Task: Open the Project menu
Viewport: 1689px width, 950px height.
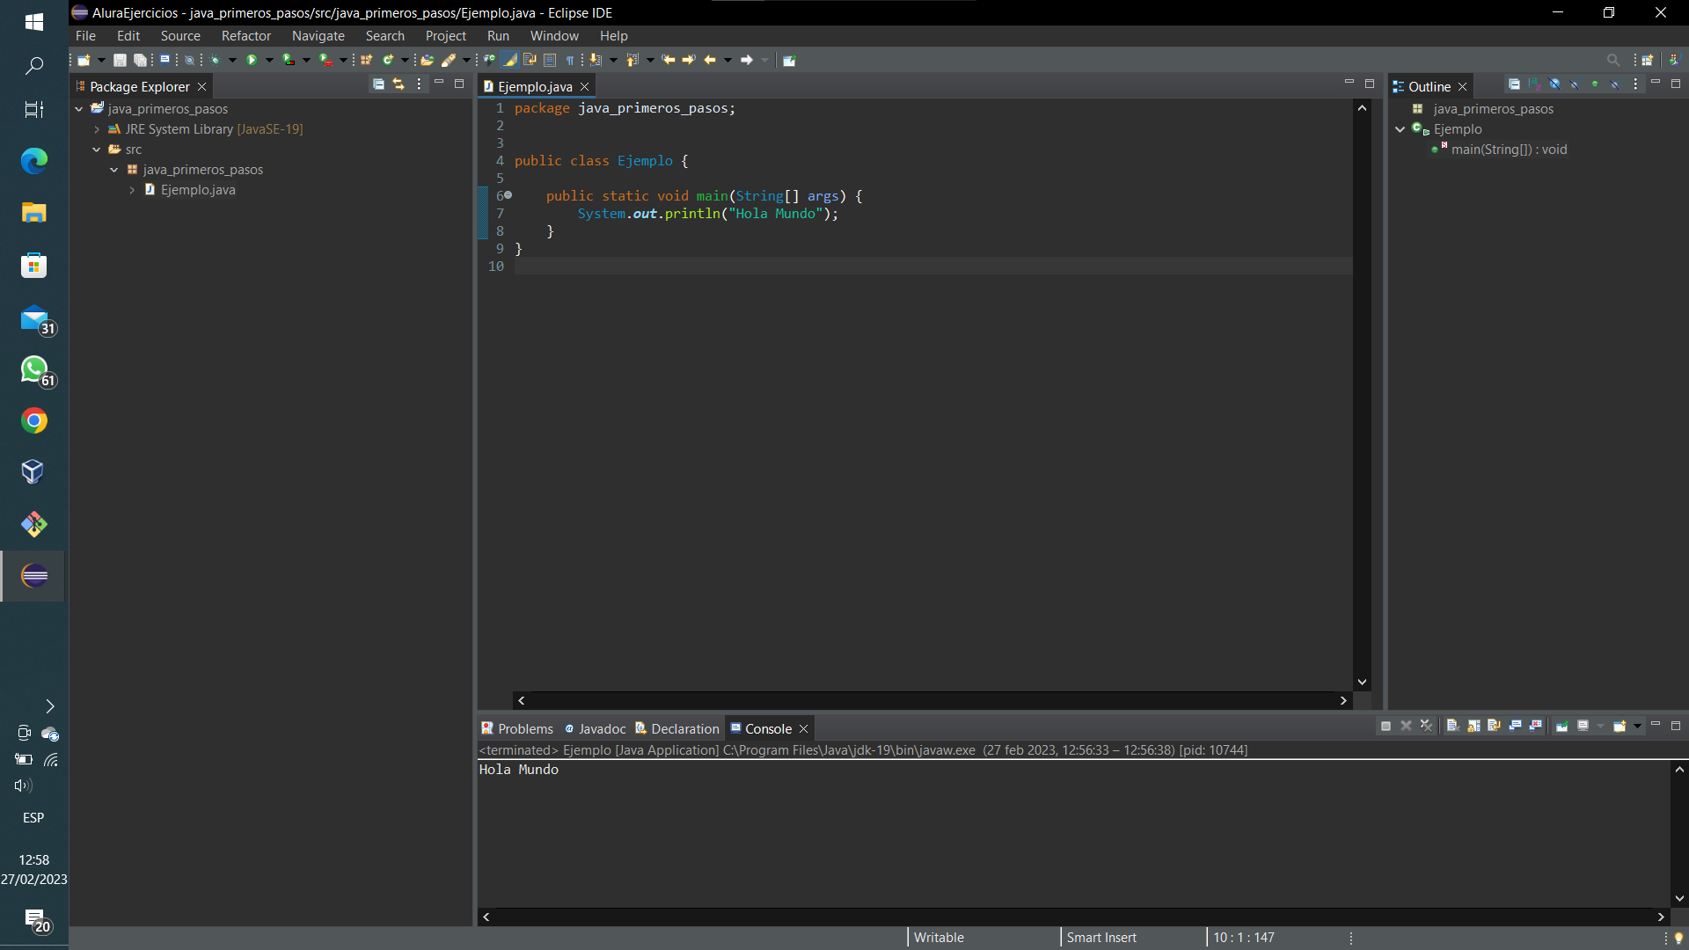Action: click(446, 36)
